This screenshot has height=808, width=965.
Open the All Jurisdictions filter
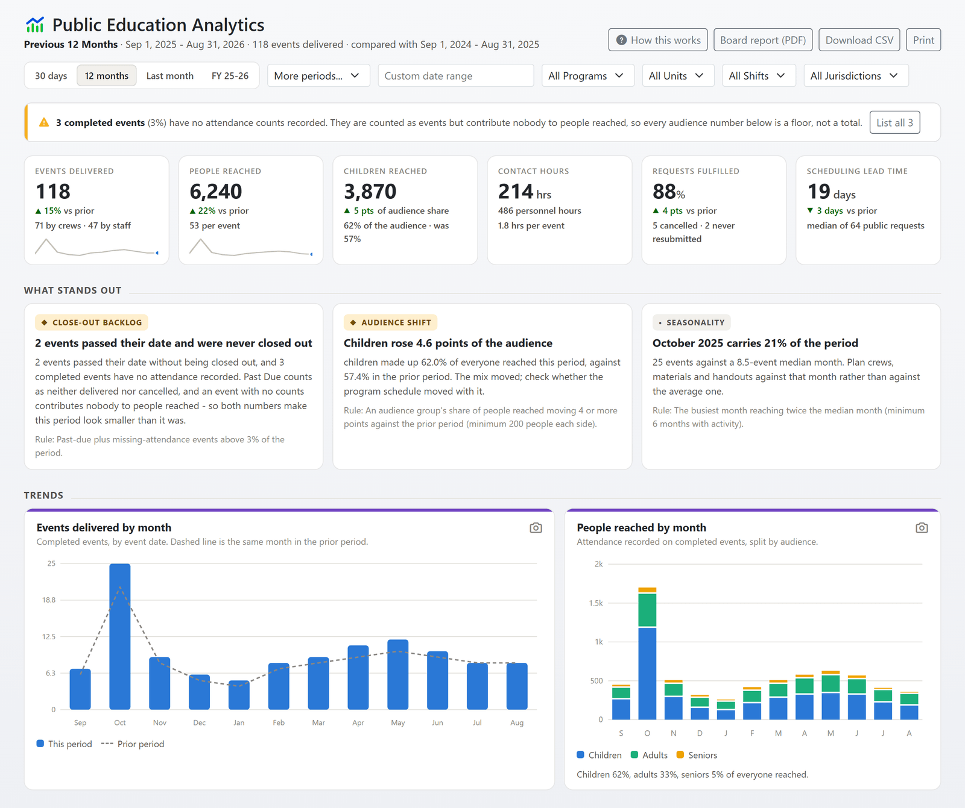point(856,76)
